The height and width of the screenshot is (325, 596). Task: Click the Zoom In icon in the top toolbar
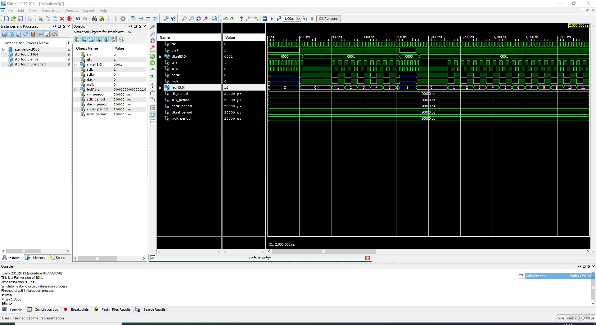point(184,19)
